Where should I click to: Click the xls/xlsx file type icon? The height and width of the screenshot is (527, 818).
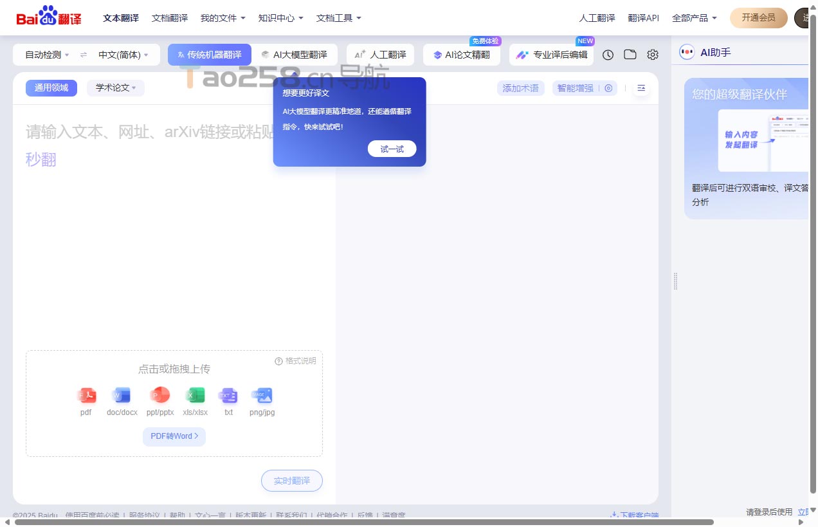click(195, 395)
